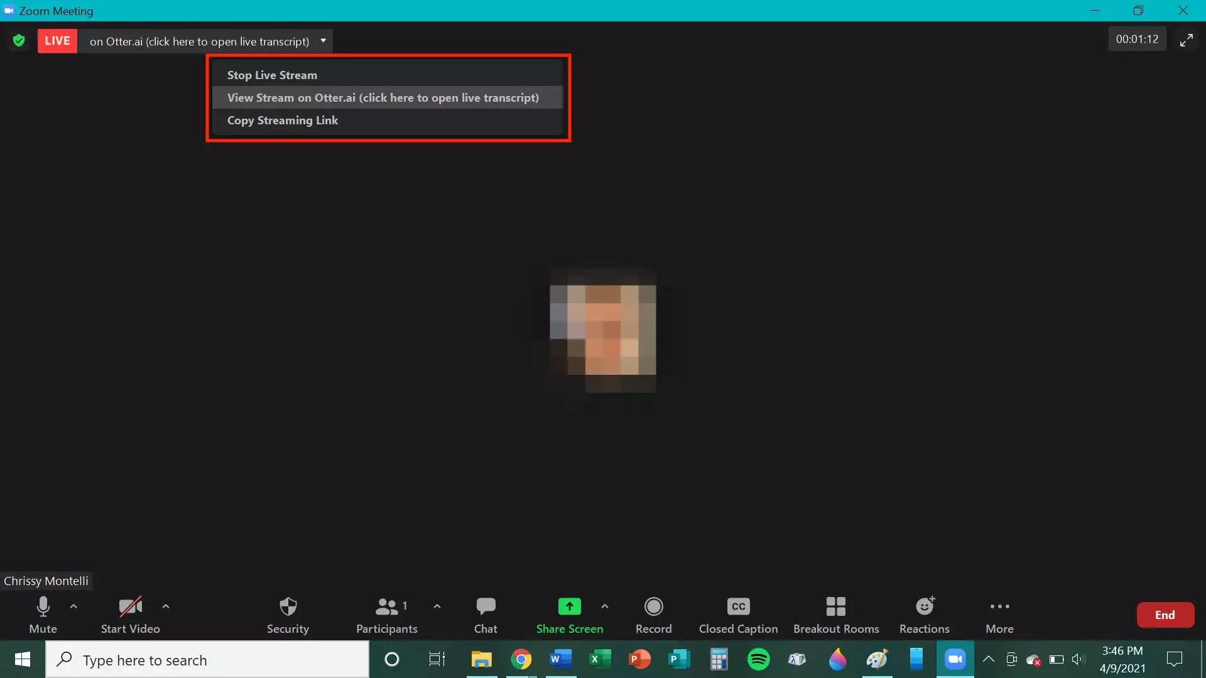Open the notification action center
The width and height of the screenshot is (1206, 678).
click(x=1174, y=659)
